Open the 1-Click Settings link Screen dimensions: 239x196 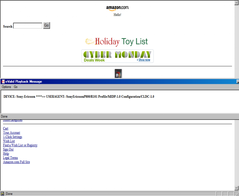pyautogui.click(x=13, y=137)
